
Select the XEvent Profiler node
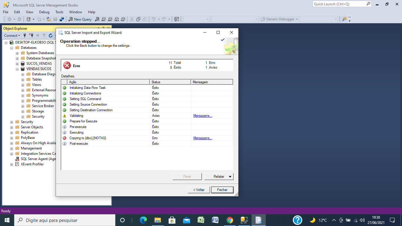point(32,164)
